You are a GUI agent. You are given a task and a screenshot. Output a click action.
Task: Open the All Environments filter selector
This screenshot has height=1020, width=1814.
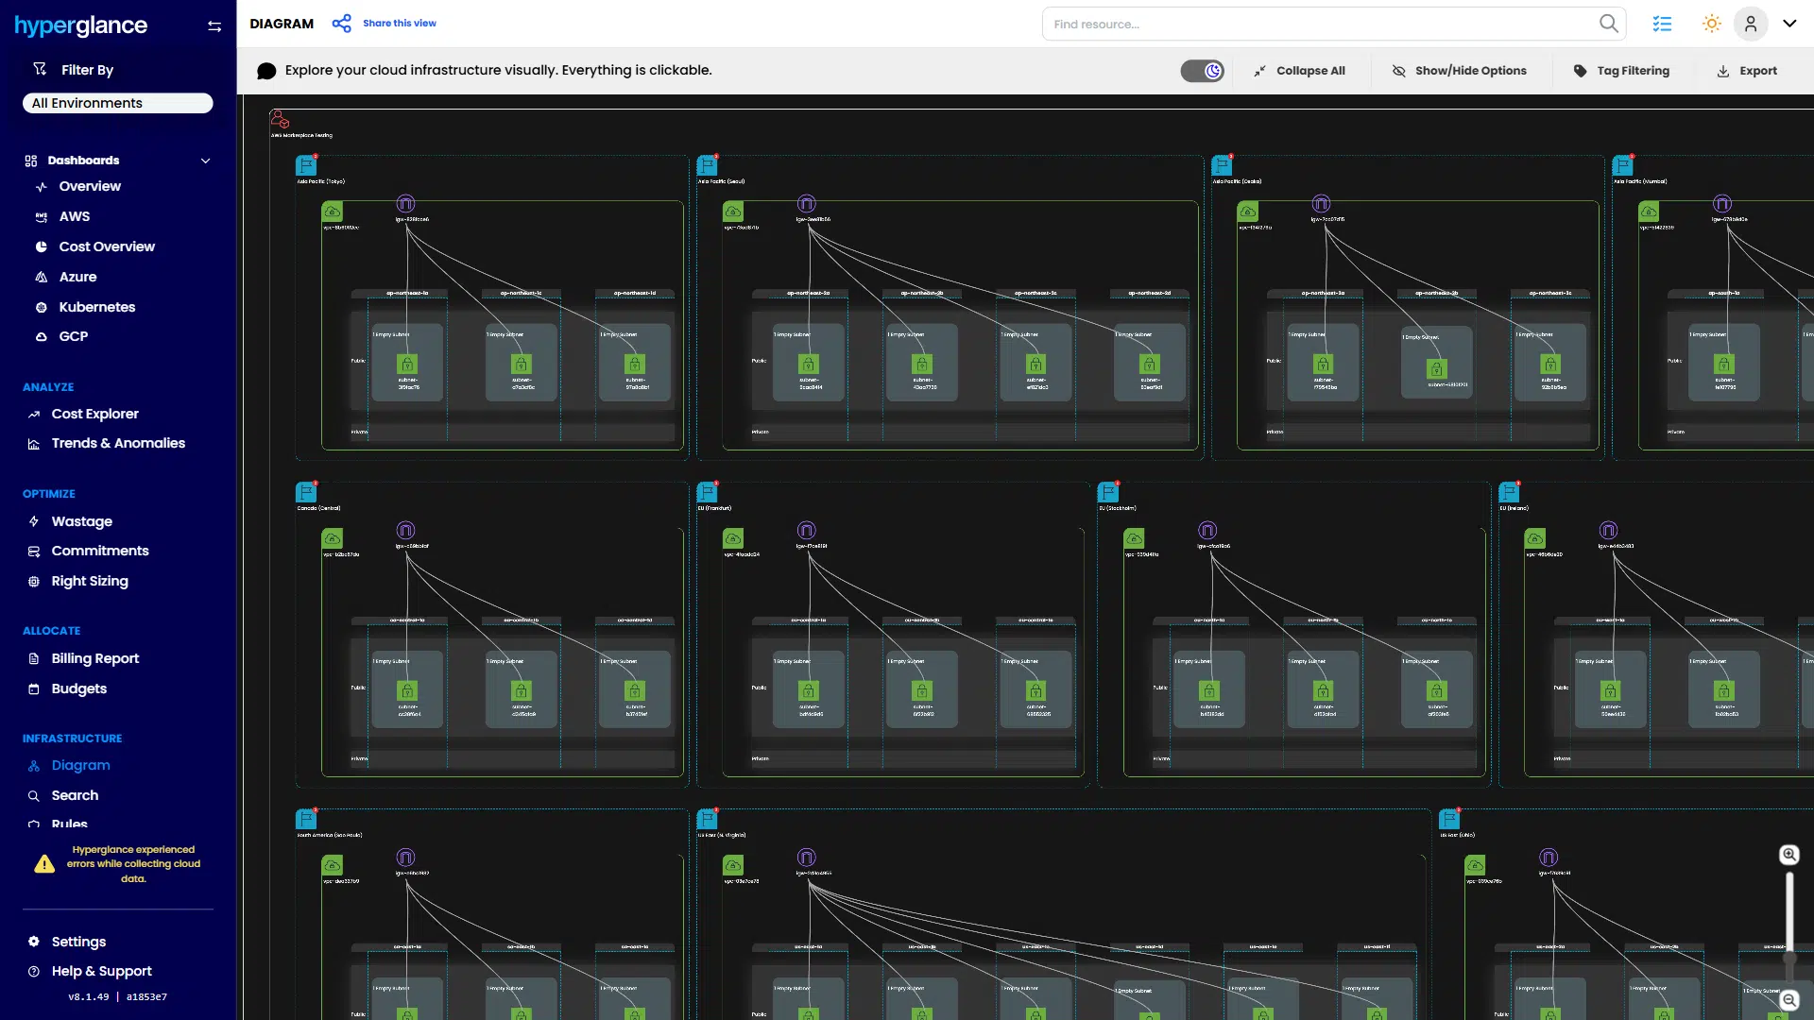pos(117,103)
